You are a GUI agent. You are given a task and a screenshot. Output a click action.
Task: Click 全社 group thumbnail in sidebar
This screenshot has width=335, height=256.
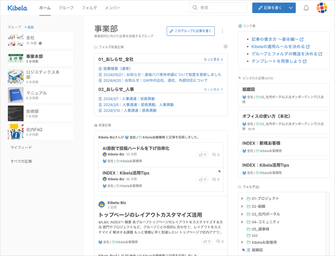click(x=16, y=40)
